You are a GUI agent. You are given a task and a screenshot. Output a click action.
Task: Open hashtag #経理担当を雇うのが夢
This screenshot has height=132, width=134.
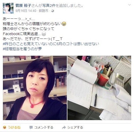point(22,49)
